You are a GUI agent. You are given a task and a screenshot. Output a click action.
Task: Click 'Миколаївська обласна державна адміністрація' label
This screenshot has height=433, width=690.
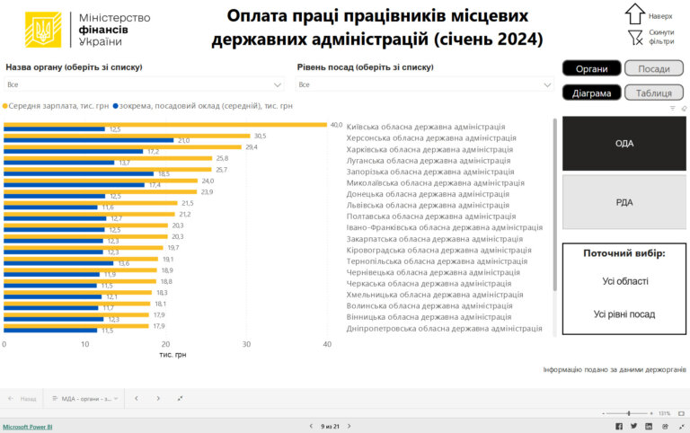click(435, 182)
